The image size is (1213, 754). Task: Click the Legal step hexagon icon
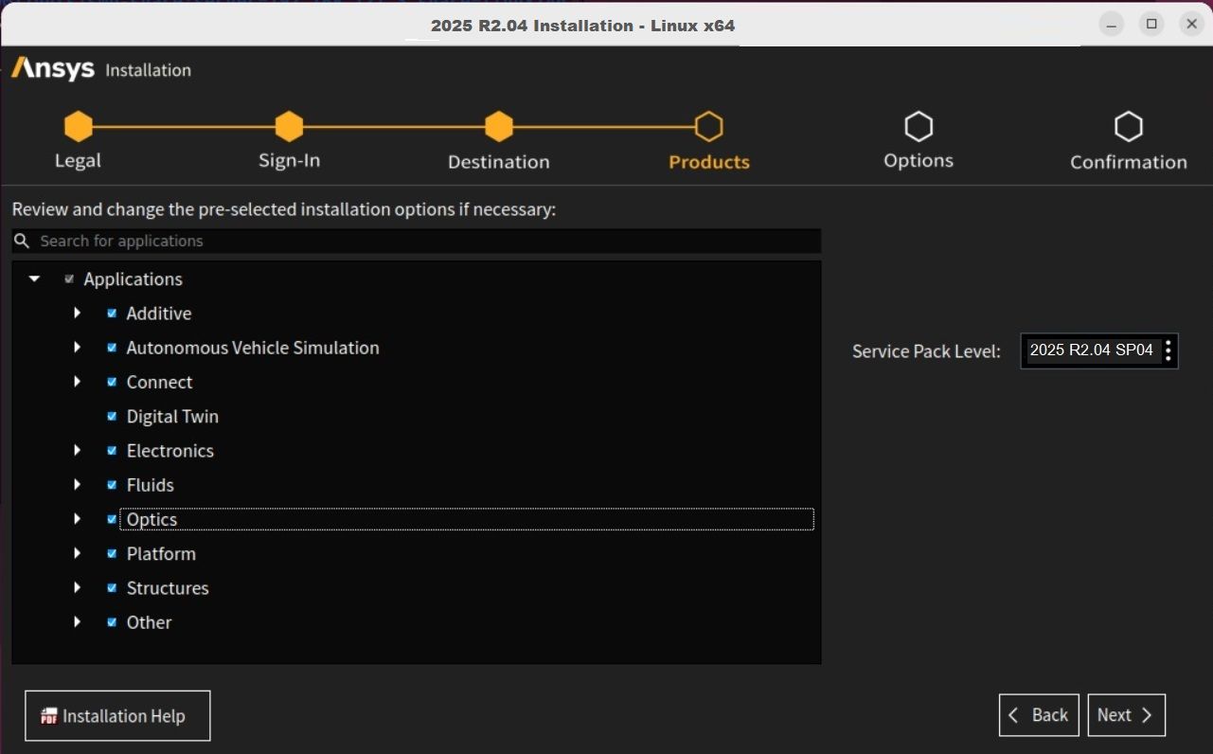[x=78, y=126]
